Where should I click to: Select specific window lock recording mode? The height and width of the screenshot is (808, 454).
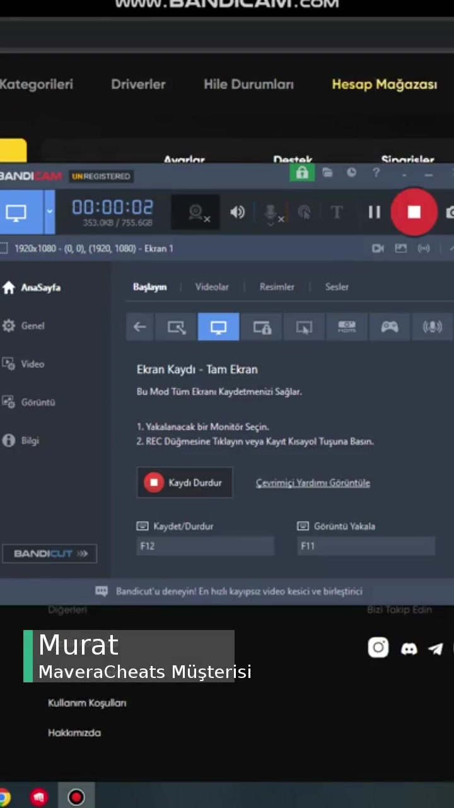262,327
